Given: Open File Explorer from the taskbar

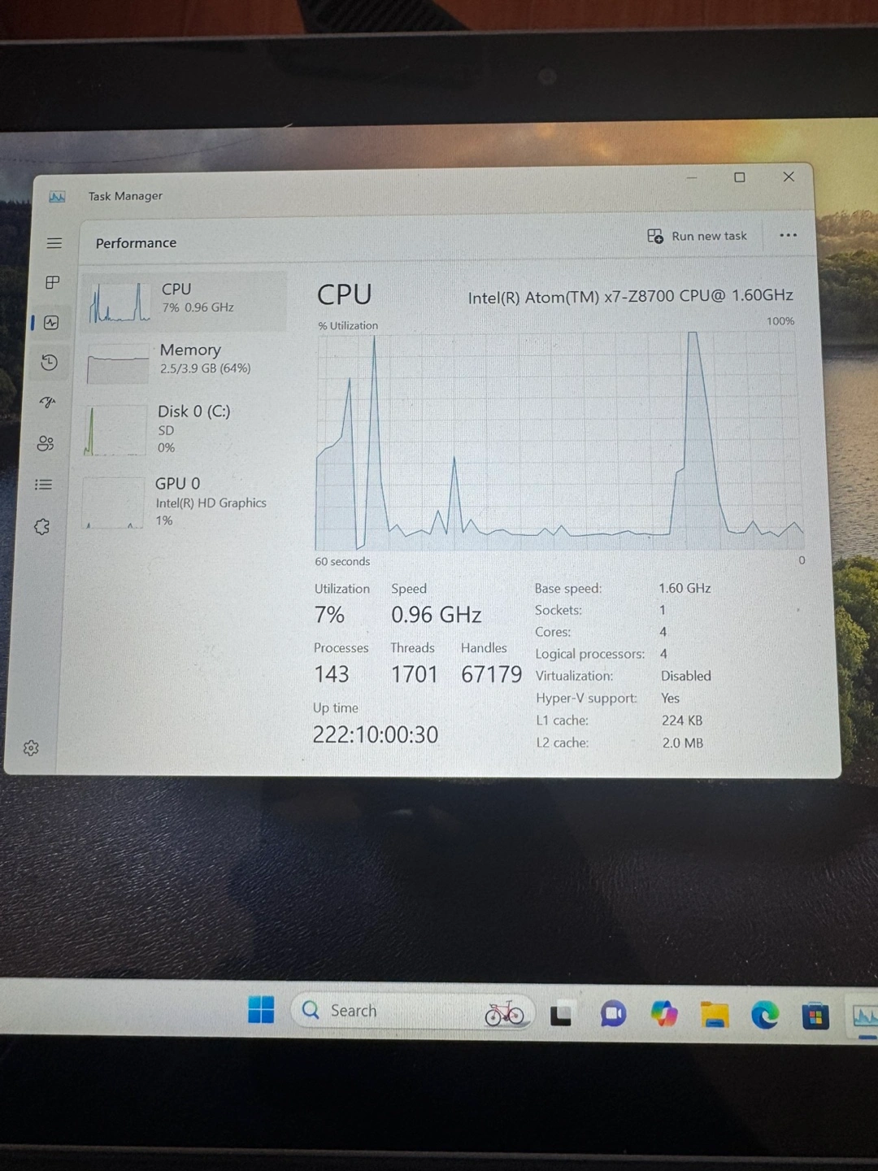Looking at the screenshot, I should [x=715, y=1015].
